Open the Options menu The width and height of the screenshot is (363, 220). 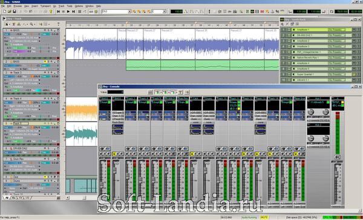(79, 6)
